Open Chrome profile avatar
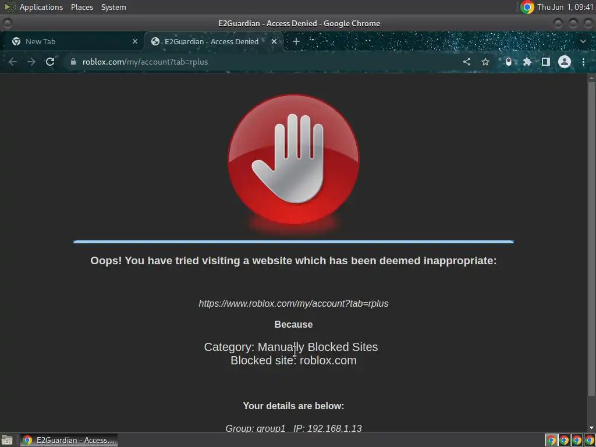Screen dimensions: 596x447 (x=565, y=62)
